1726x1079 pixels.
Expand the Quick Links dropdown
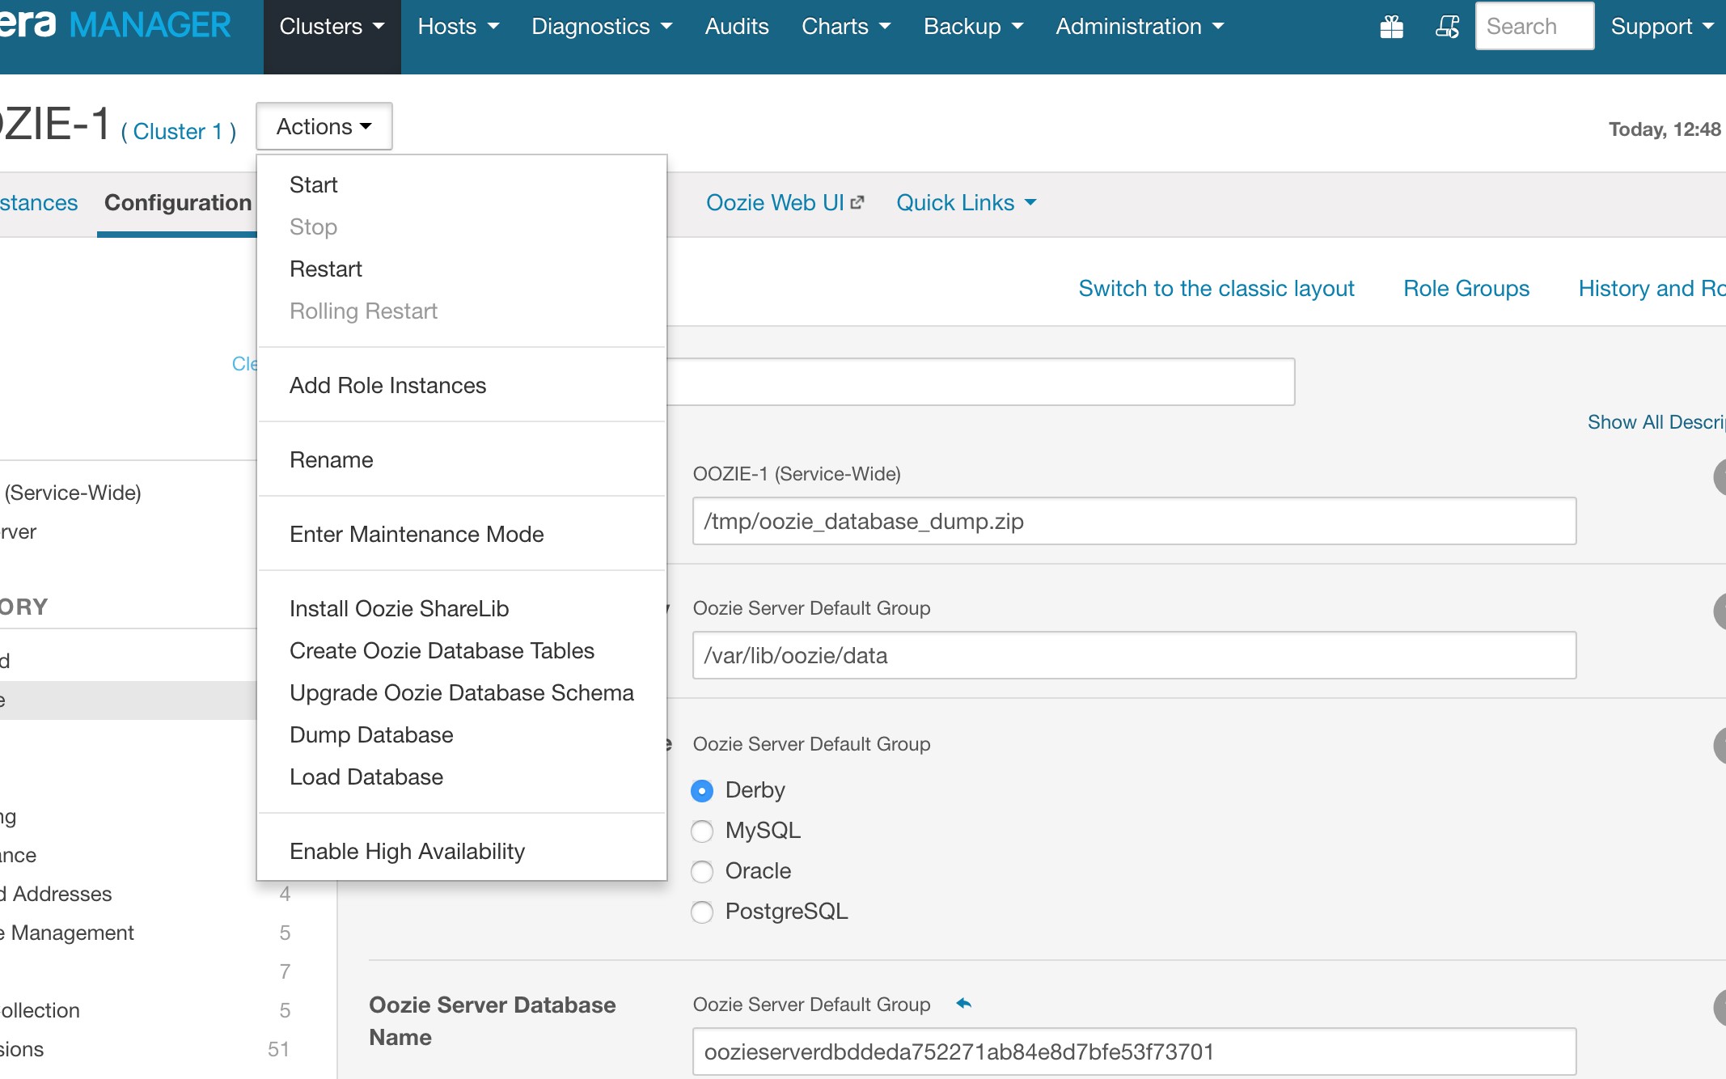tap(966, 202)
